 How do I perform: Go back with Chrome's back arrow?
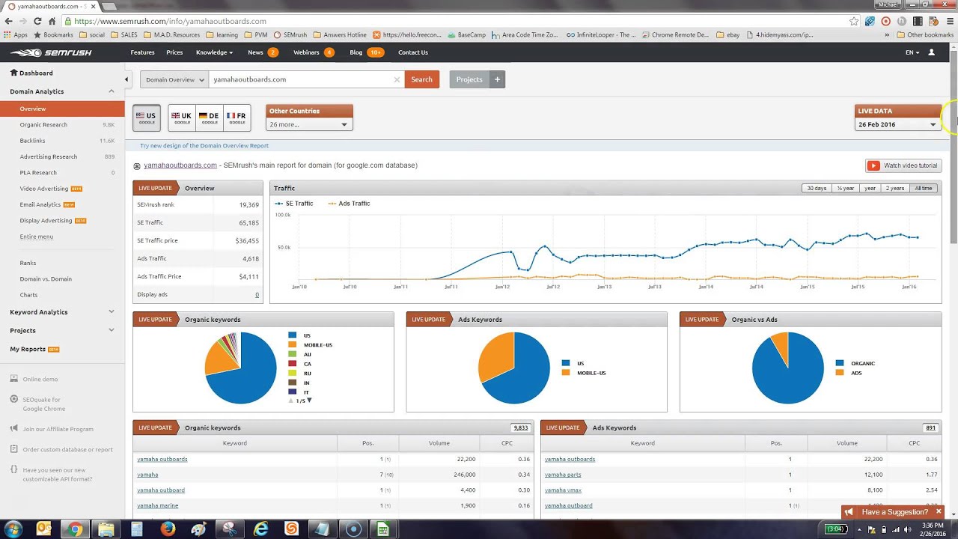(8, 22)
